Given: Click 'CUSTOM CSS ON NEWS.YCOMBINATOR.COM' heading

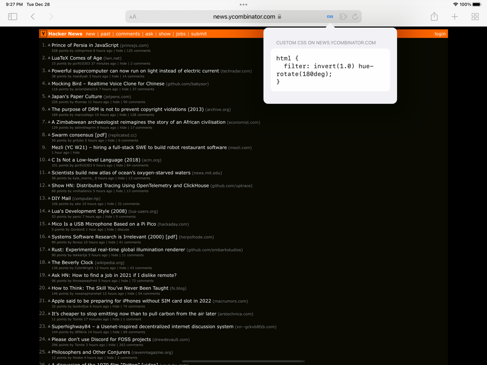Looking at the screenshot, I should click(326, 43).
